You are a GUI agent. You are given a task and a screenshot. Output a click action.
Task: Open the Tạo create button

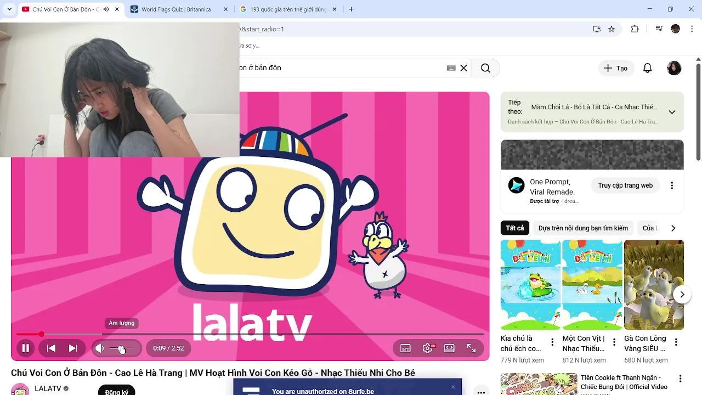point(615,68)
